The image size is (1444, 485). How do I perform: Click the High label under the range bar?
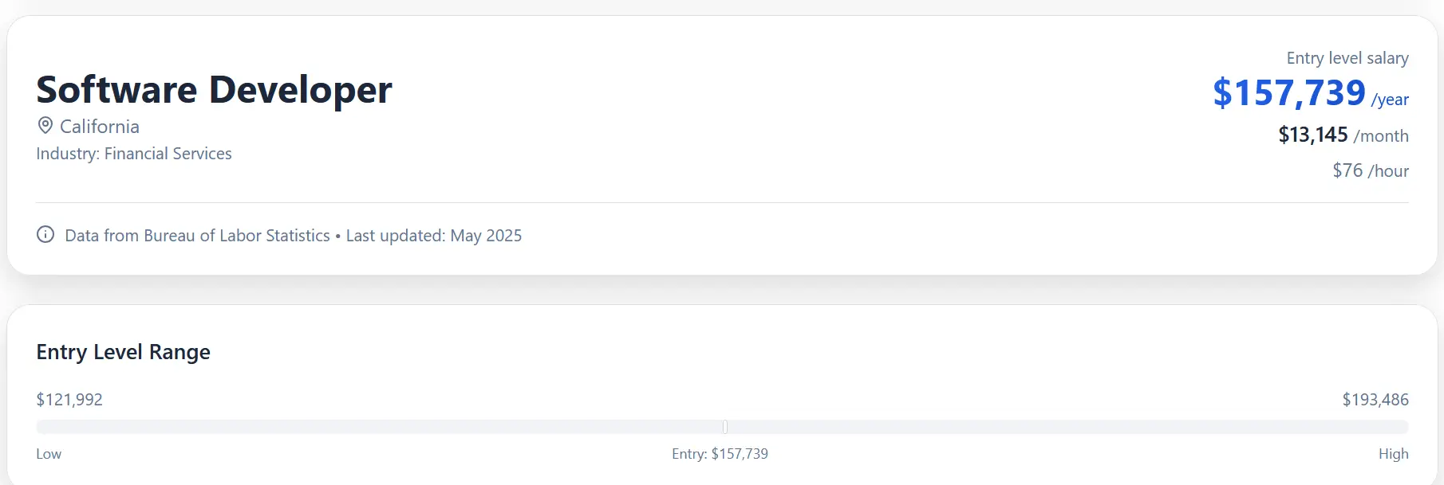click(x=1393, y=454)
